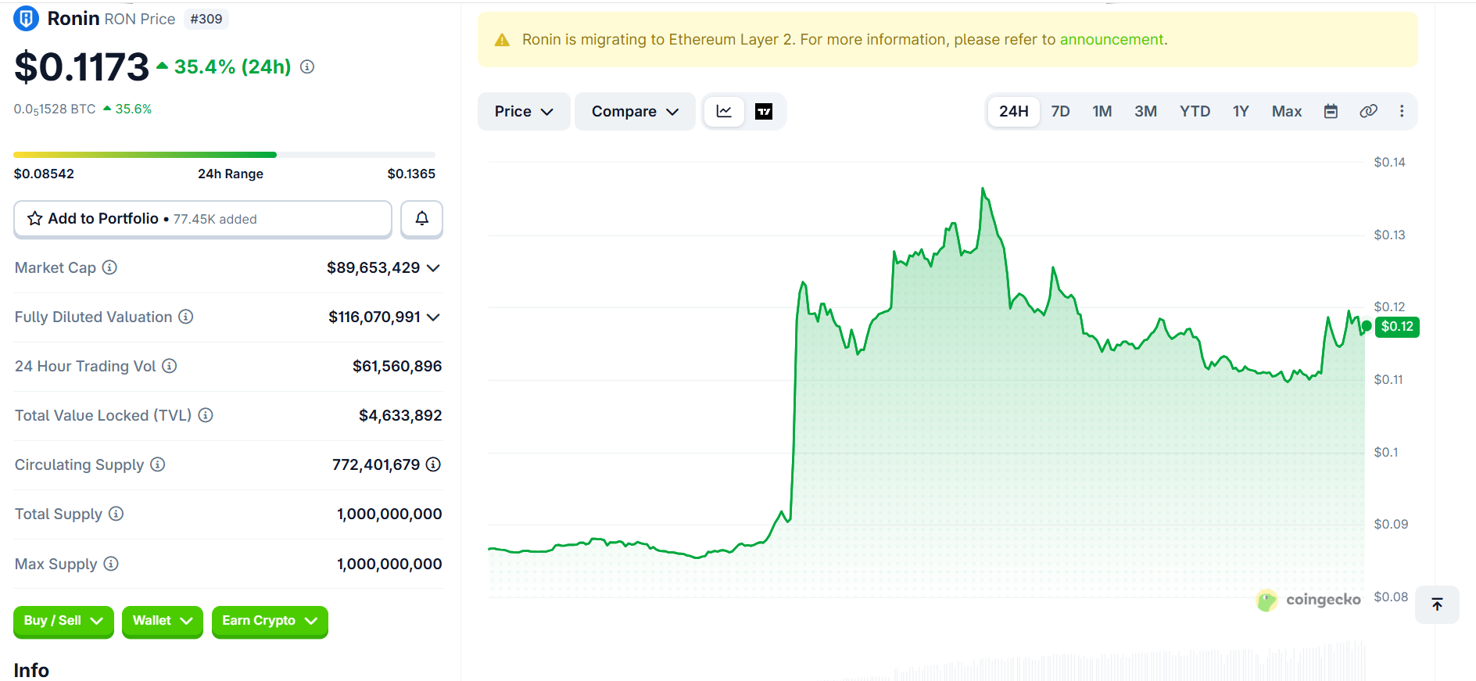
Task: Open the Buy / Sell dropdown
Action: [x=63, y=621]
